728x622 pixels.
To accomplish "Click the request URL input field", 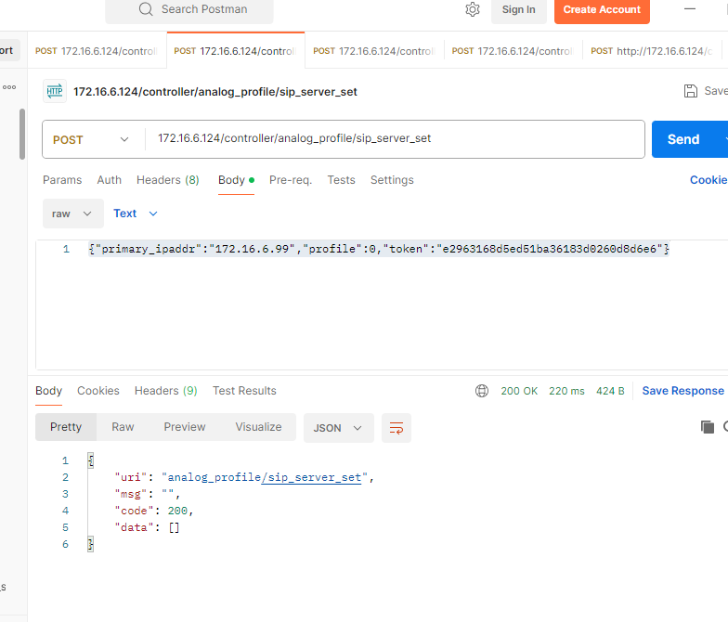I will coord(395,139).
